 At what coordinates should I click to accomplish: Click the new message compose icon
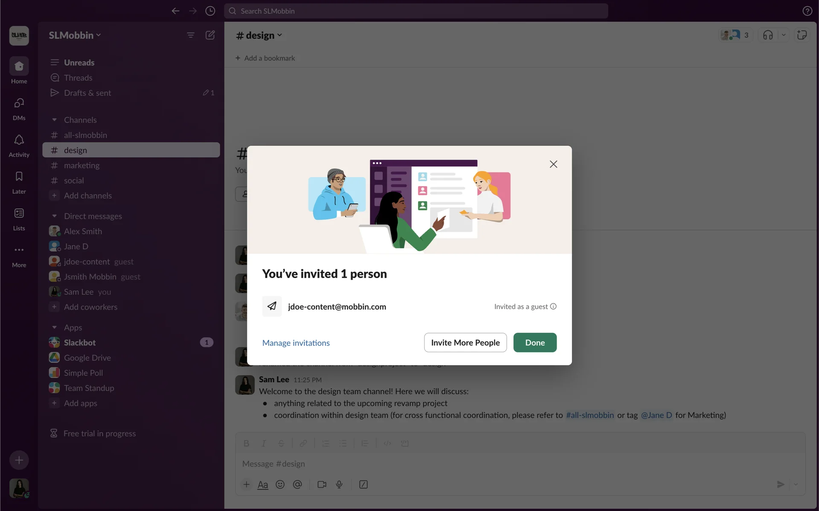[x=210, y=35]
